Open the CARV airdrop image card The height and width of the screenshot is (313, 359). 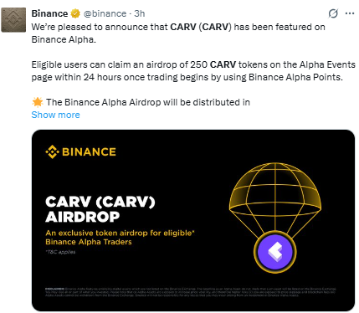coord(193,220)
